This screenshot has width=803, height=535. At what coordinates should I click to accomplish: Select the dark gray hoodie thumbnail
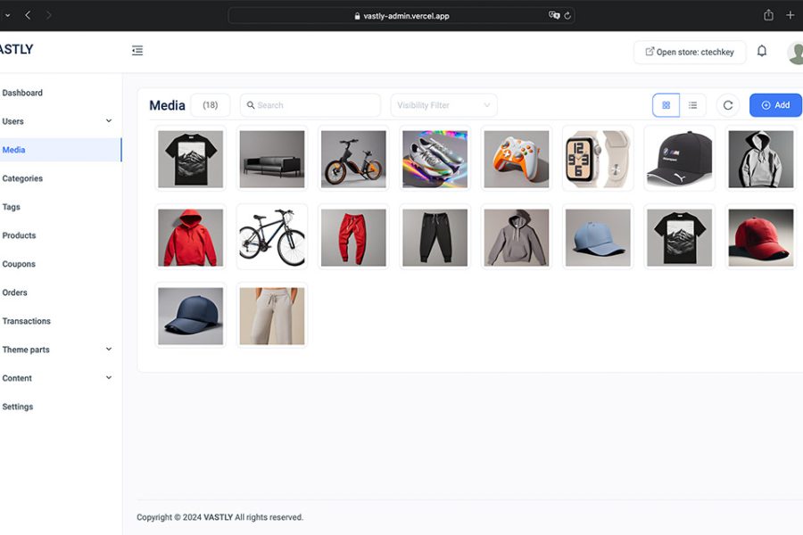(x=517, y=237)
